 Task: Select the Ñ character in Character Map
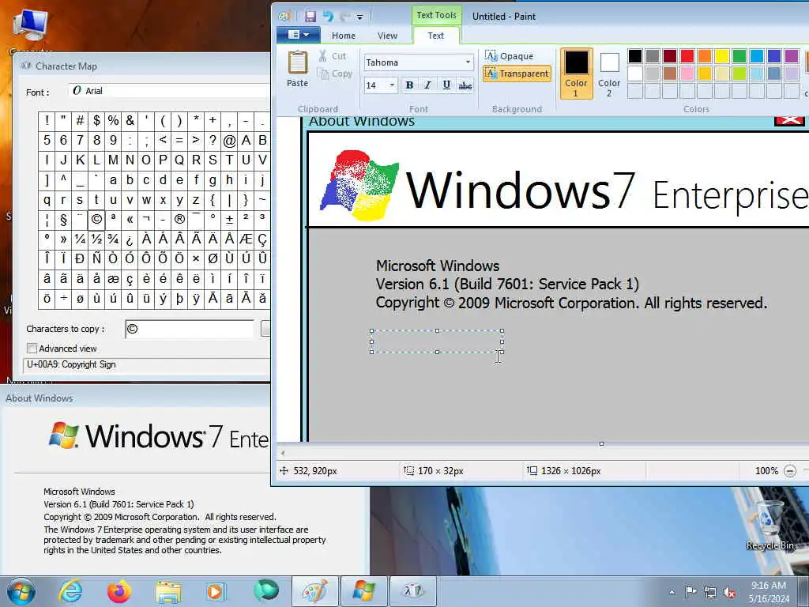pos(96,258)
